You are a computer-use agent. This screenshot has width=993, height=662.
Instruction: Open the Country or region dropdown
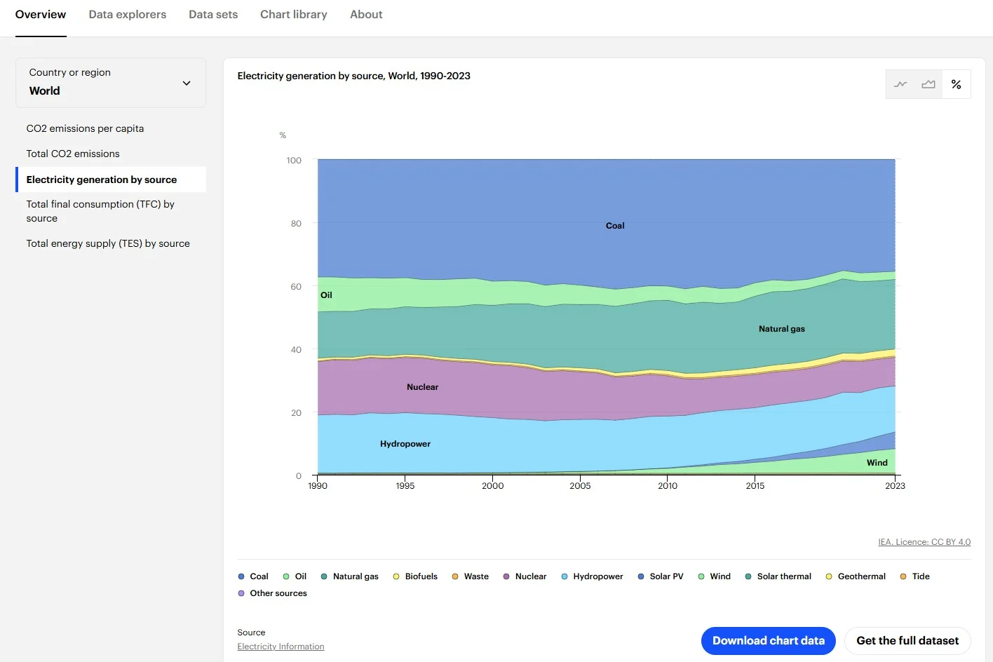click(110, 83)
